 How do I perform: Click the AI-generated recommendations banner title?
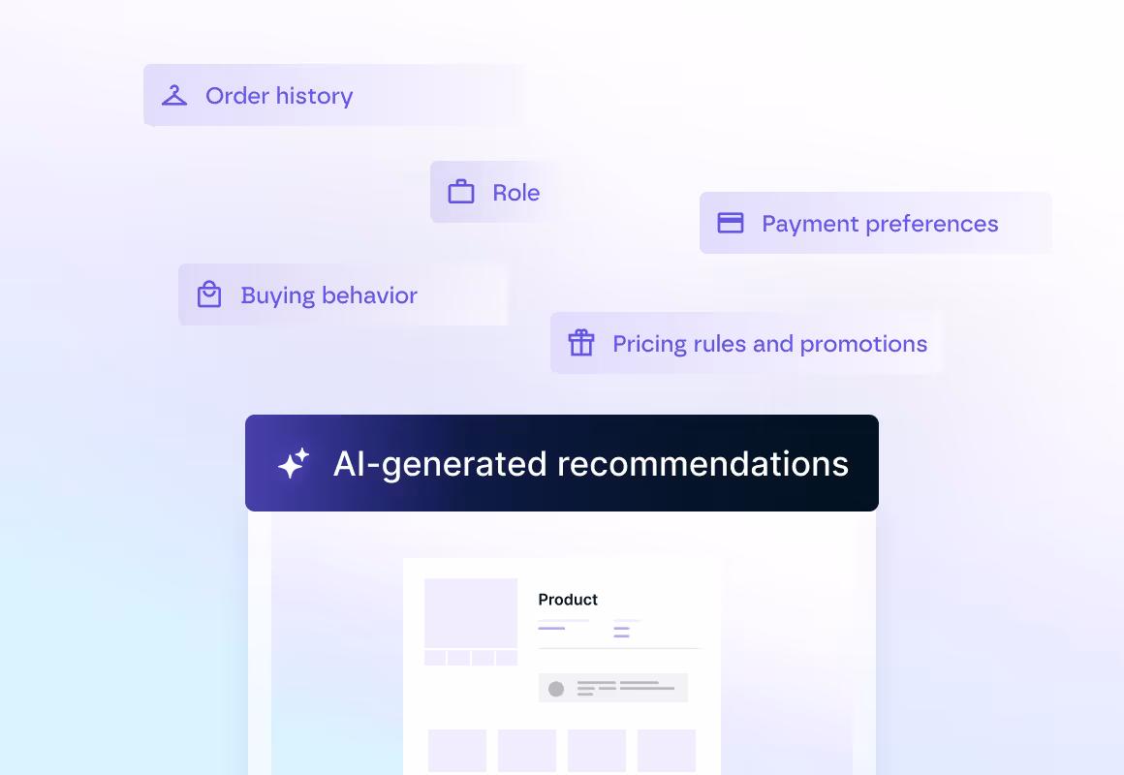591,464
